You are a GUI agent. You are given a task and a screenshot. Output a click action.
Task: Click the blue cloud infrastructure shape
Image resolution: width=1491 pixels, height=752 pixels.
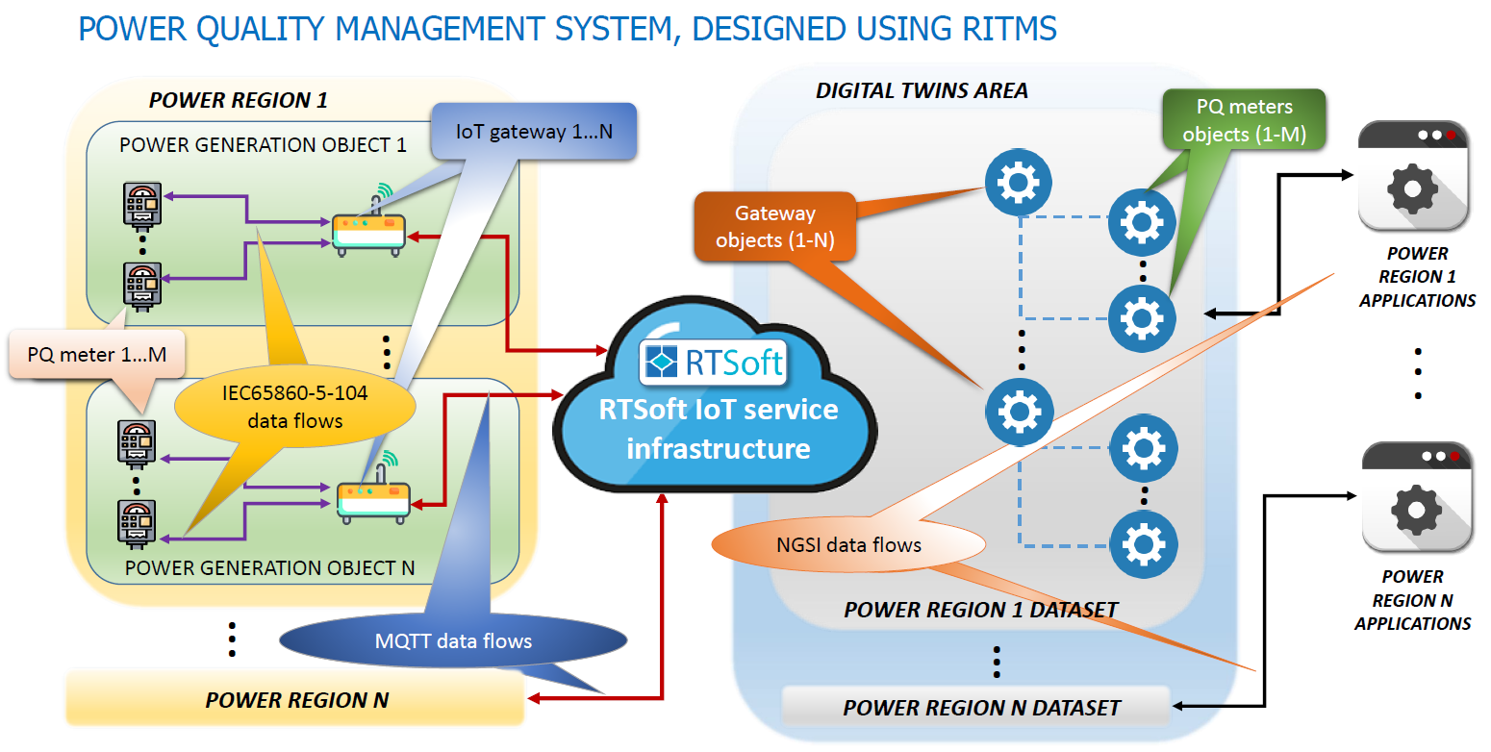715,394
